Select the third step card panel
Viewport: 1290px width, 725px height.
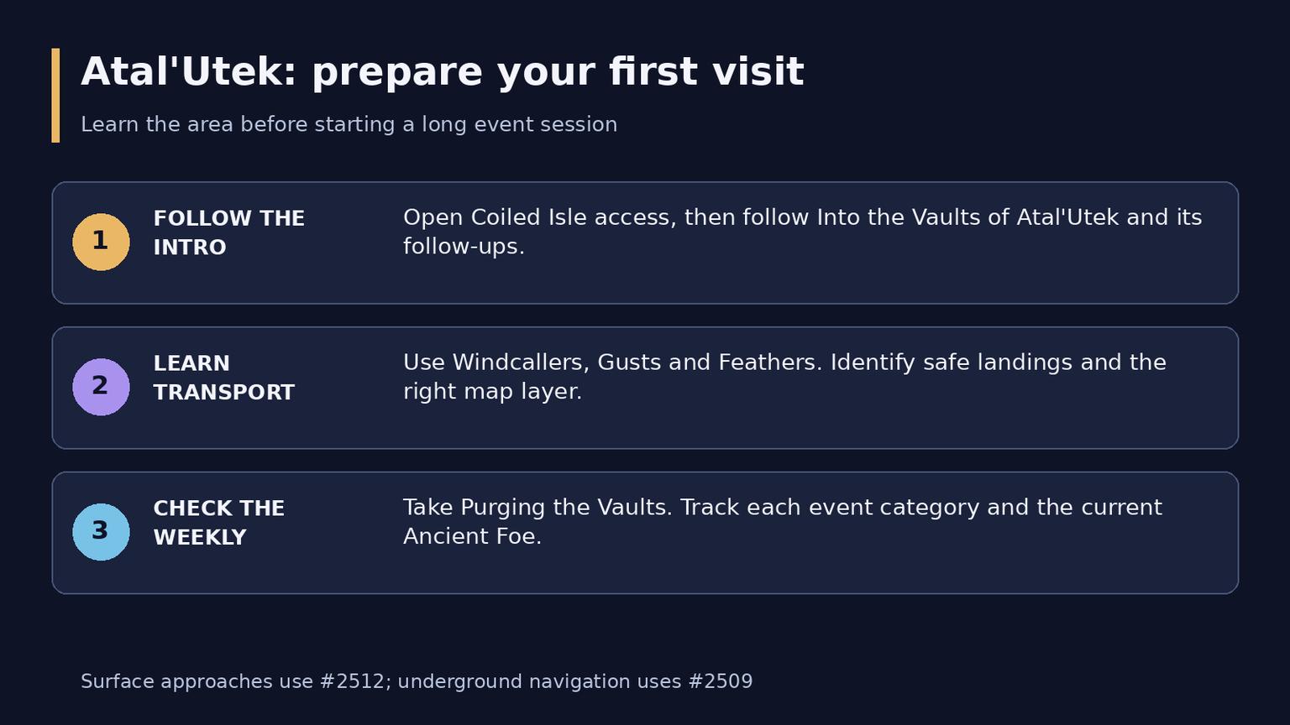coord(645,533)
